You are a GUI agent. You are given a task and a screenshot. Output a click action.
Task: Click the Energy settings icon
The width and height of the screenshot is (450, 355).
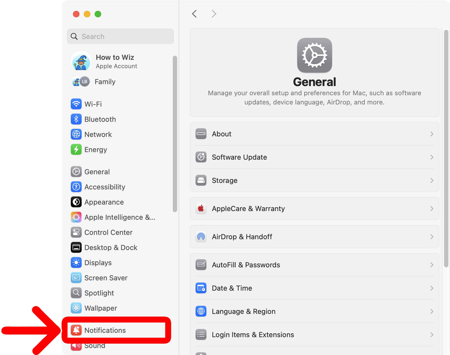point(76,149)
